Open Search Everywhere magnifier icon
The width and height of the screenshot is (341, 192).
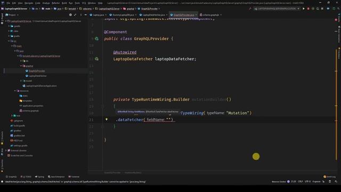coord(338,9)
